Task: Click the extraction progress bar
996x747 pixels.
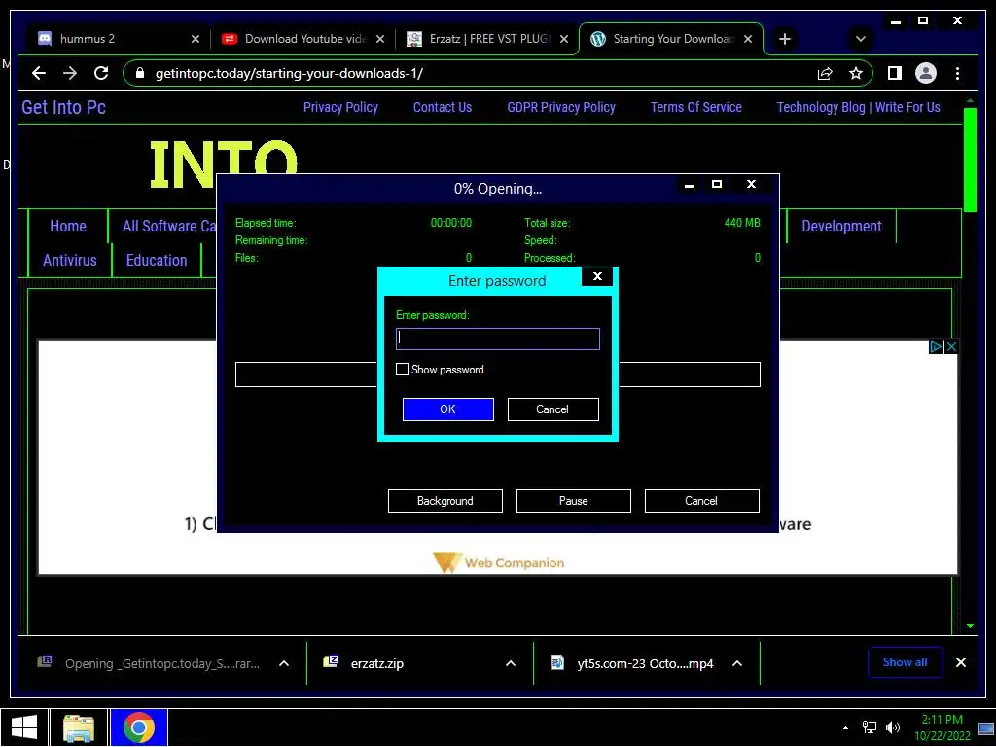Action: coord(497,374)
